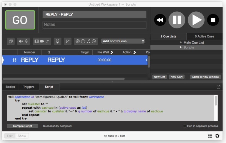Toggle the cue list sidebar icon
The image size is (226, 143).
(210, 136)
